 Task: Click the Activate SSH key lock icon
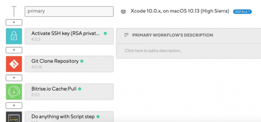tap(14, 36)
